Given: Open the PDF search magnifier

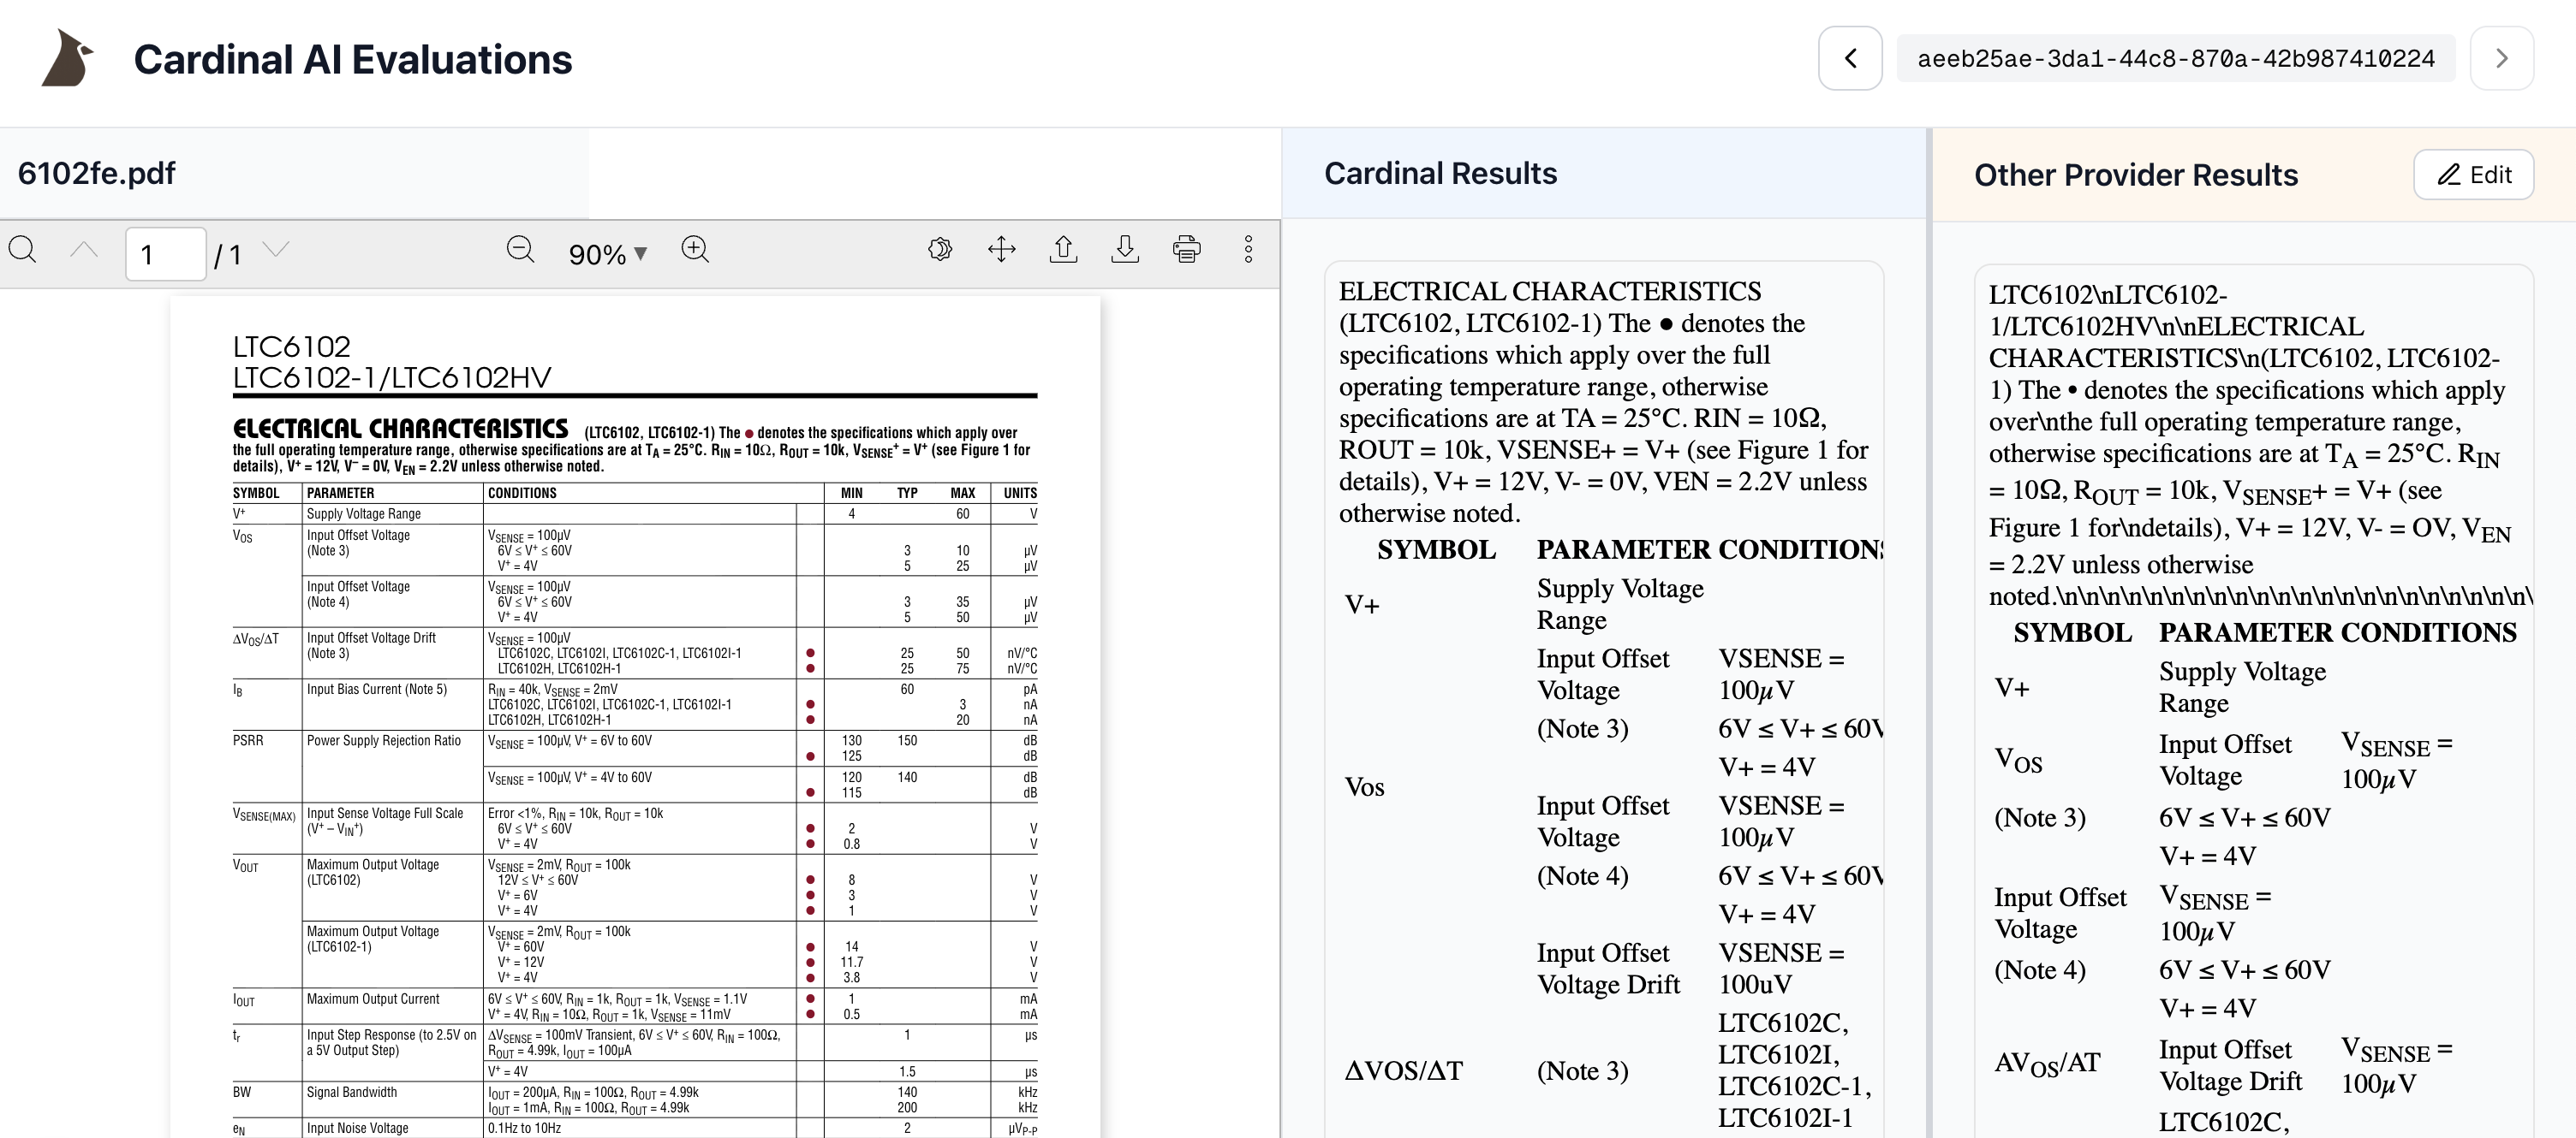Looking at the screenshot, I should (22, 250).
